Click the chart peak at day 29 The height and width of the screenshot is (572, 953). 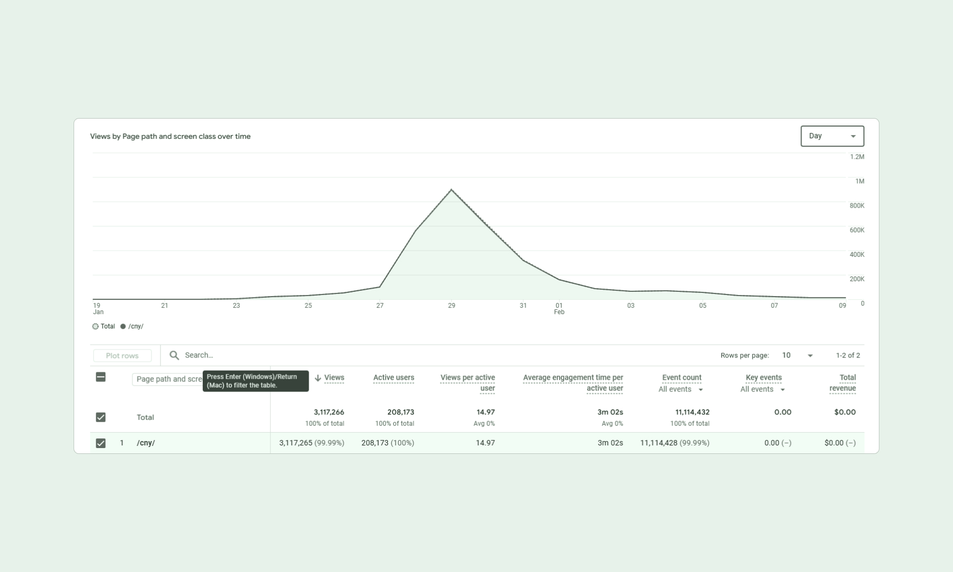(x=451, y=190)
